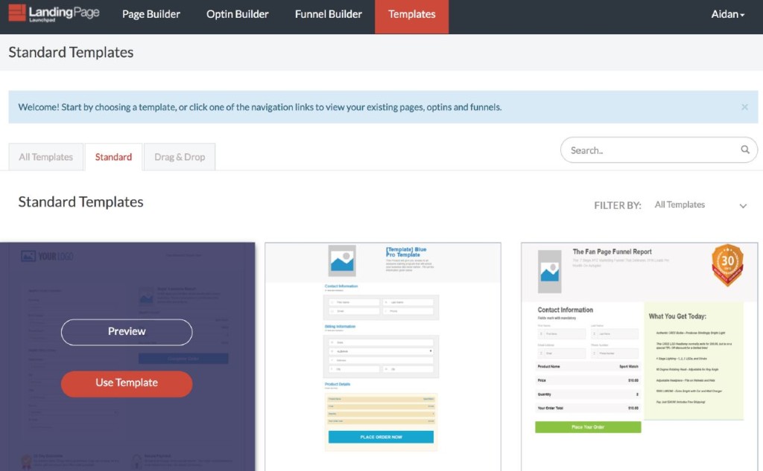Go to Funnel Builder
Viewport: 763px width, 471px height.
[329, 15]
